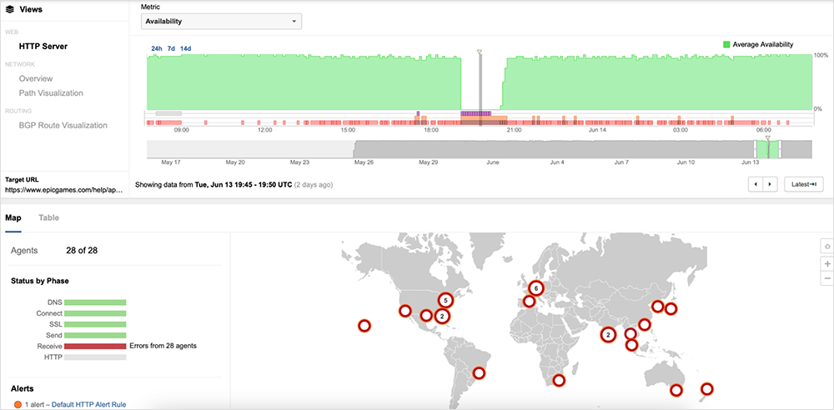
Task: Switch to the Table tab
Action: click(x=49, y=217)
